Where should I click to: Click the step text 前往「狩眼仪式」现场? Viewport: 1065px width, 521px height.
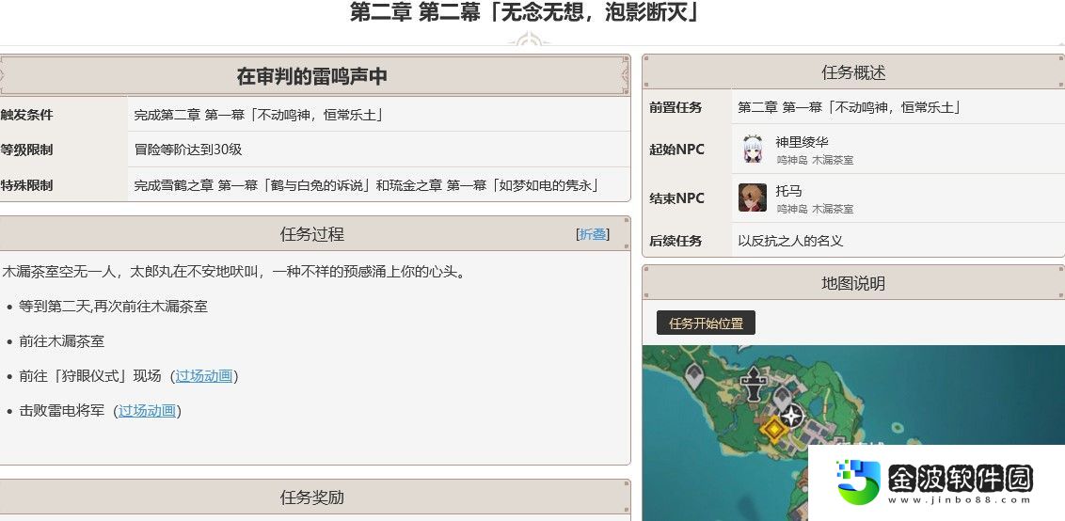[89, 375]
